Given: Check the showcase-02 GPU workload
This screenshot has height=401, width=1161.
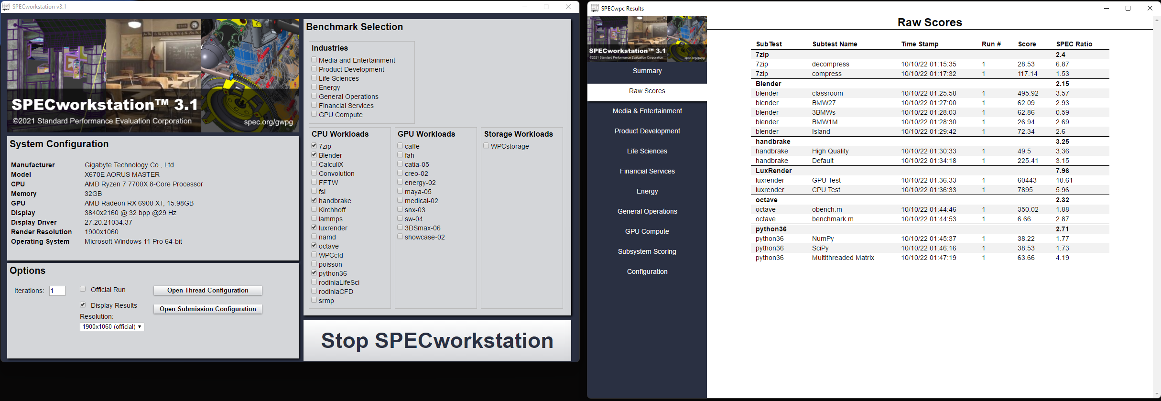Looking at the screenshot, I should click(400, 237).
